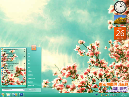Open 文档 (Documents) in Start menu

(x=29, y=57)
